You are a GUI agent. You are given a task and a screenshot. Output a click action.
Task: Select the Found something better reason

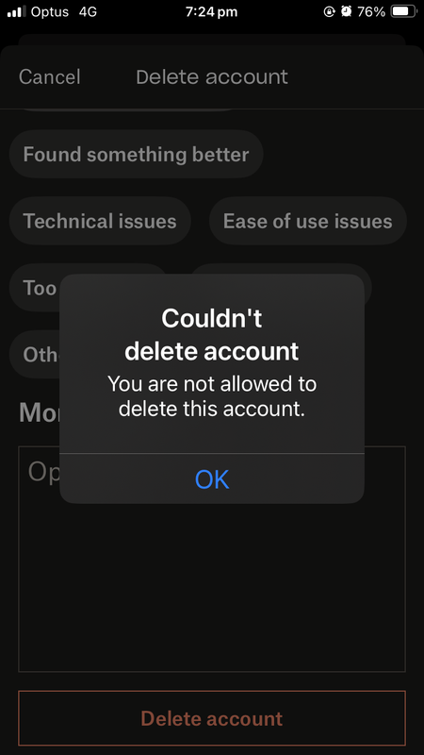coord(136,155)
